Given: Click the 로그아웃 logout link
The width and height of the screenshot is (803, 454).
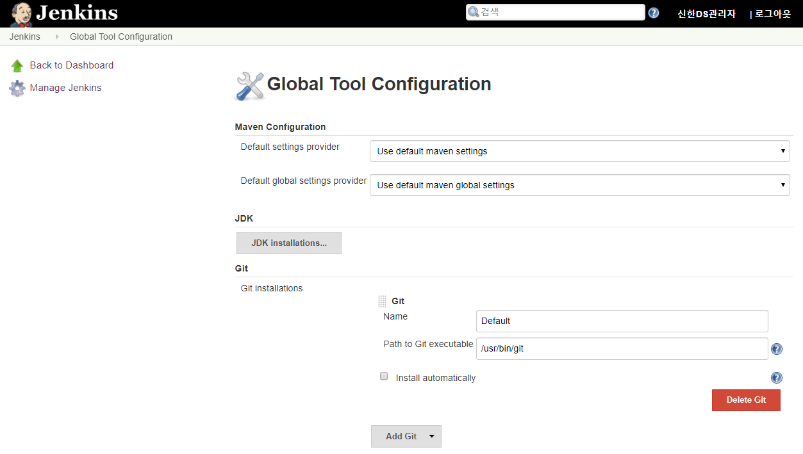Looking at the screenshot, I should (x=773, y=13).
